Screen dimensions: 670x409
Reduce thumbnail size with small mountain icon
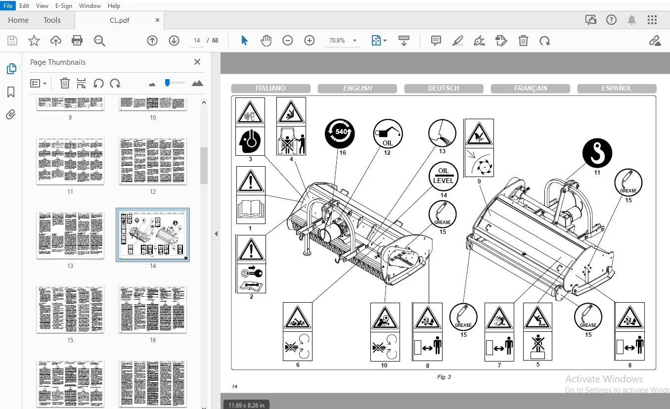[152, 84]
